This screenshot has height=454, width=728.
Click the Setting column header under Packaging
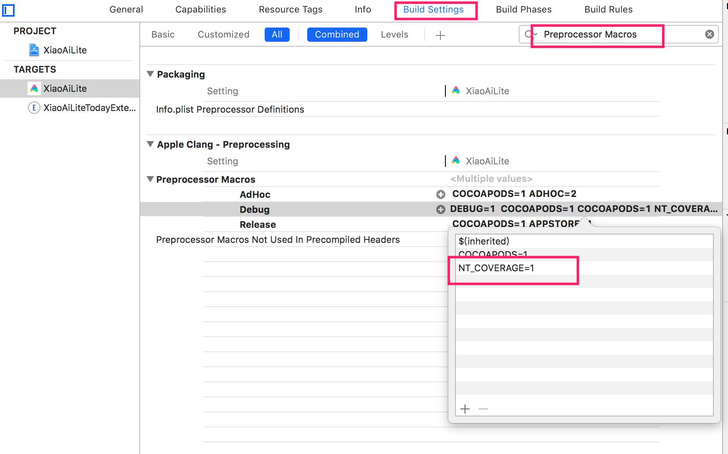coord(222,91)
